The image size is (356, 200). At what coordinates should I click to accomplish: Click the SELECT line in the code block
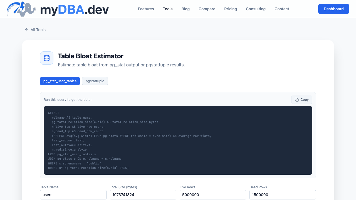pyautogui.click(x=54, y=113)
